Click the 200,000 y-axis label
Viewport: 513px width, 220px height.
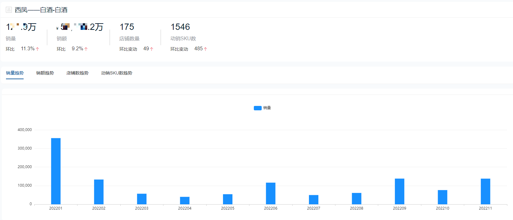[25, 167]
